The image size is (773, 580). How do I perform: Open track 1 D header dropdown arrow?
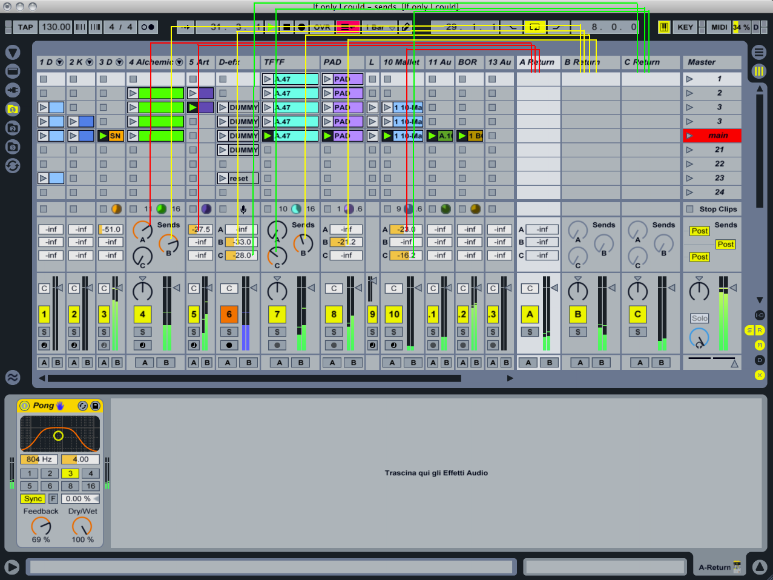(59, 62)
